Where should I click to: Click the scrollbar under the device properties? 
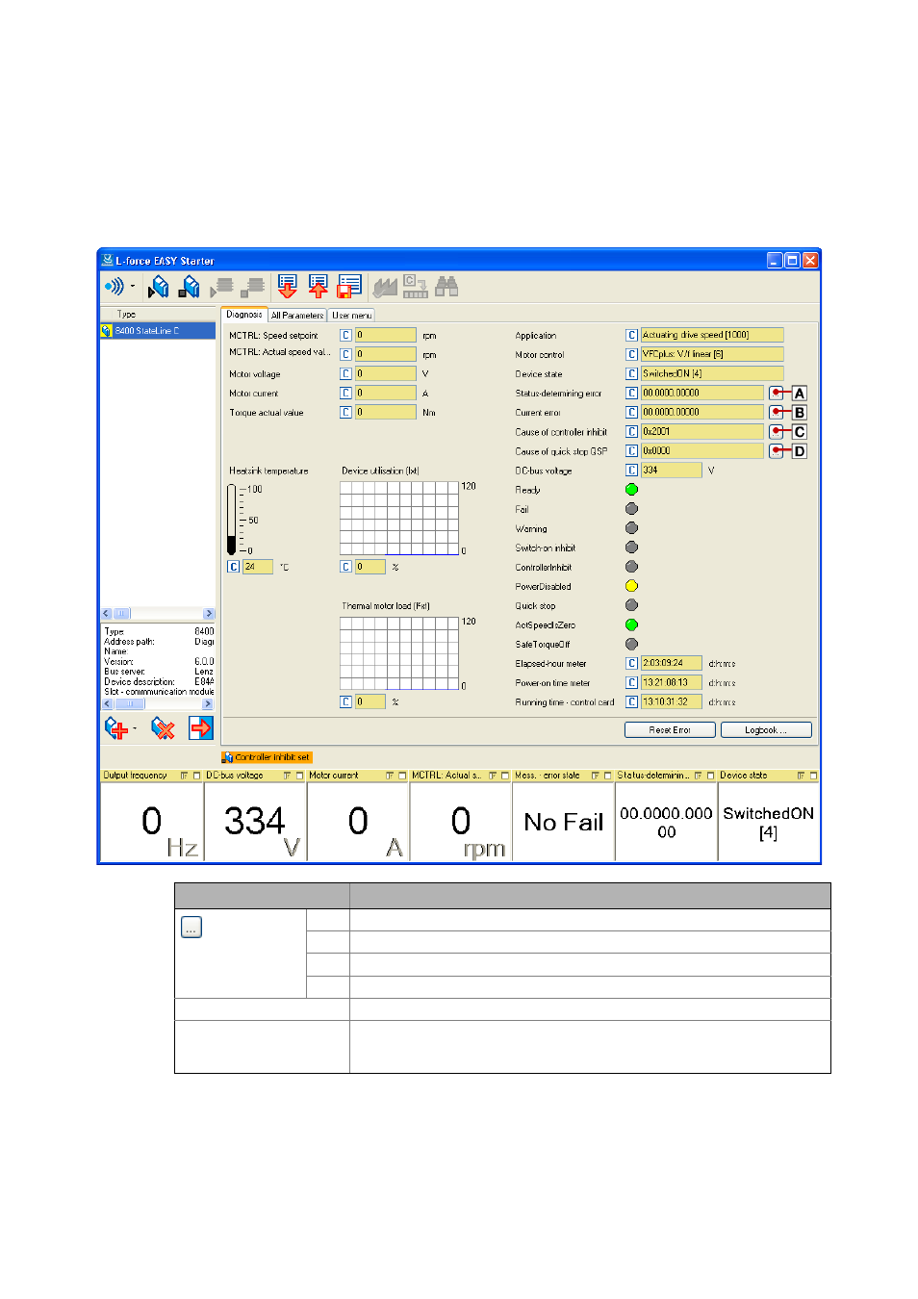tap(158, 704)
